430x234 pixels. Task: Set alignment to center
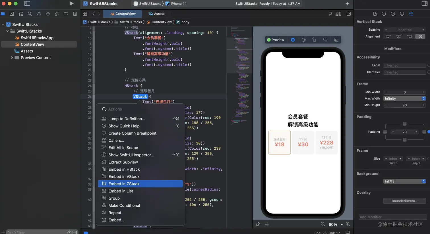(x=399, y=36)
